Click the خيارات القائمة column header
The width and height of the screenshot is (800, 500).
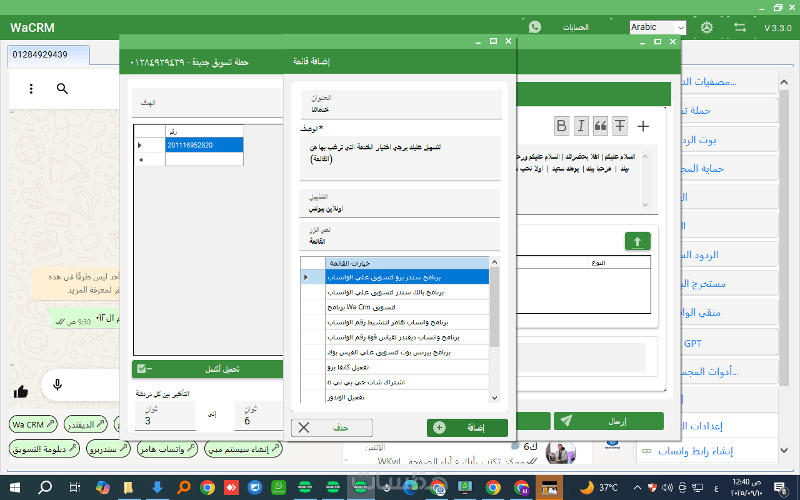(x=407, y=263)
